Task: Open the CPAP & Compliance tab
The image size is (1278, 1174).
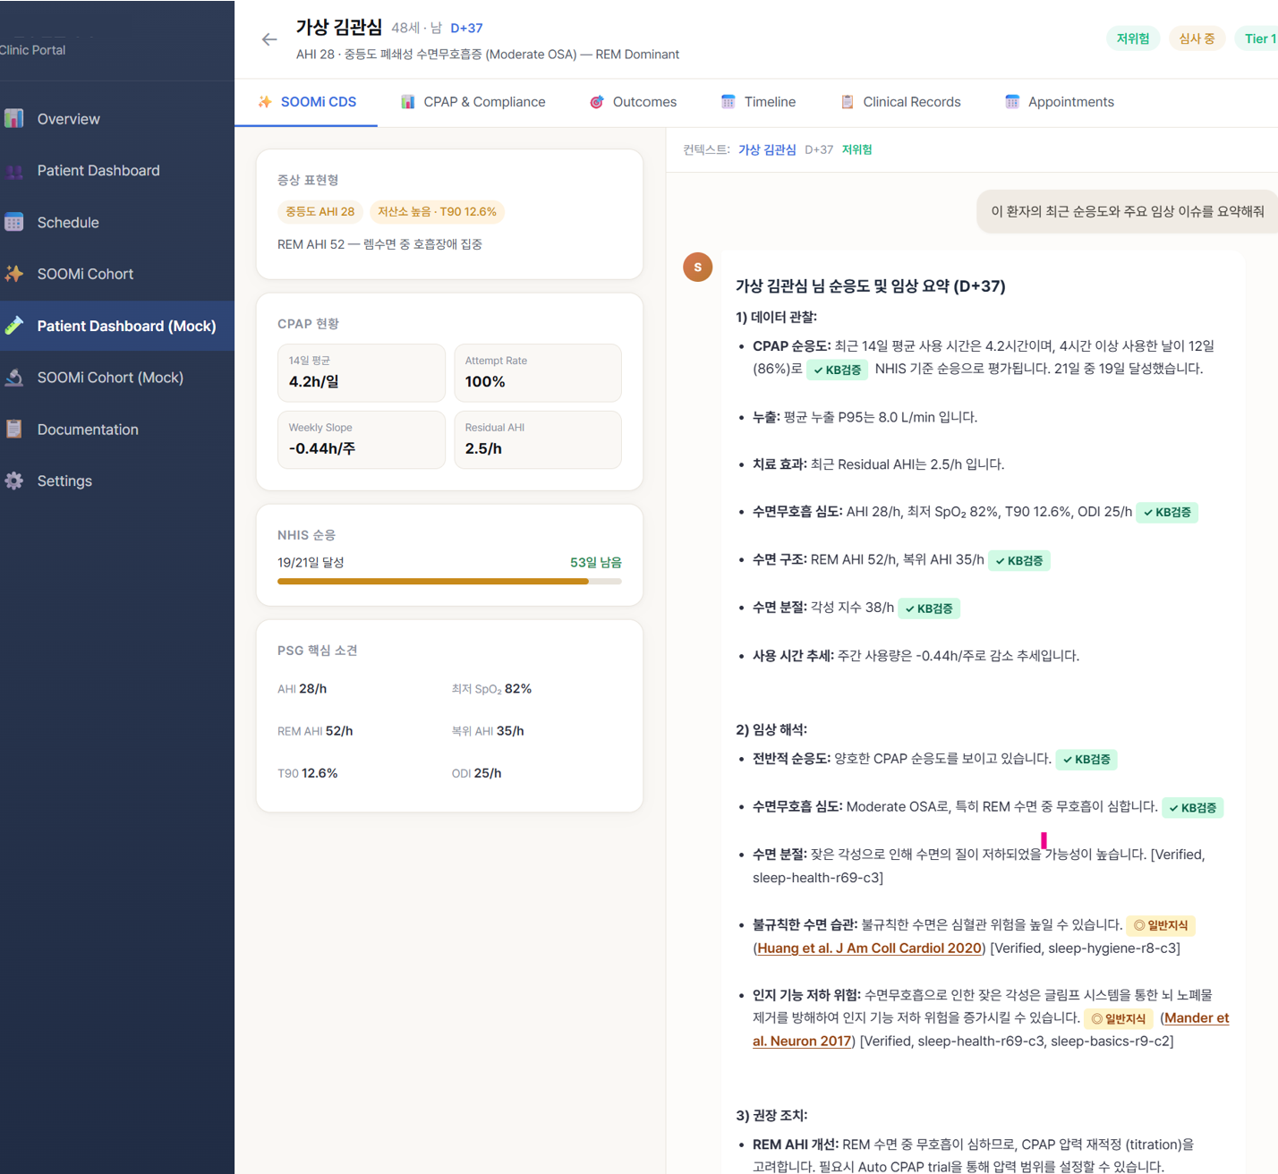Action: point(473,102)
